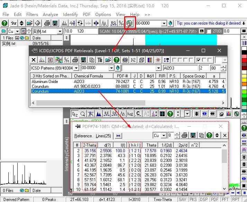The image size is (247, 202).
Task: Select the cursor Z pointer tool
Action: (75, 114)
